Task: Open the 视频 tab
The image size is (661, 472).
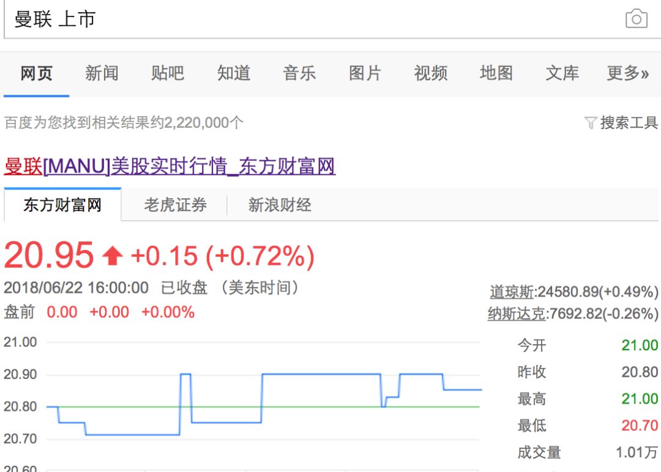Action: pos(430,73)
